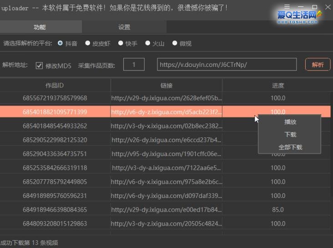Select work ID 6855672193758579968

point(55,98)
